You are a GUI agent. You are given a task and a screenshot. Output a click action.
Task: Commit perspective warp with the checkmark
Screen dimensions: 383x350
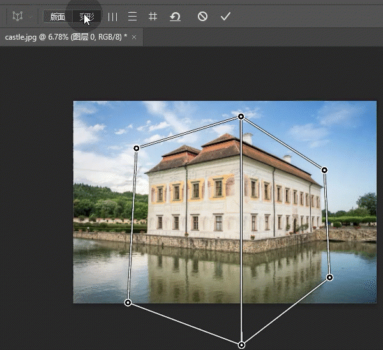pos(225,17)
